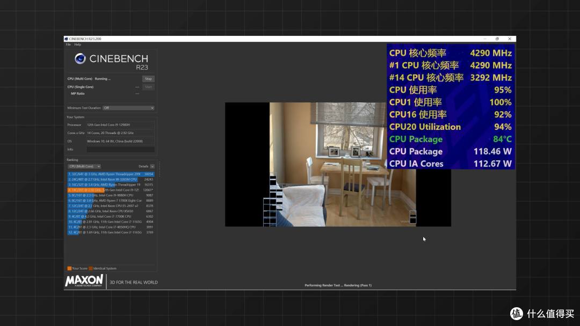Click the Identical System legend swatch
580x326 pixels.
point(90,268)
